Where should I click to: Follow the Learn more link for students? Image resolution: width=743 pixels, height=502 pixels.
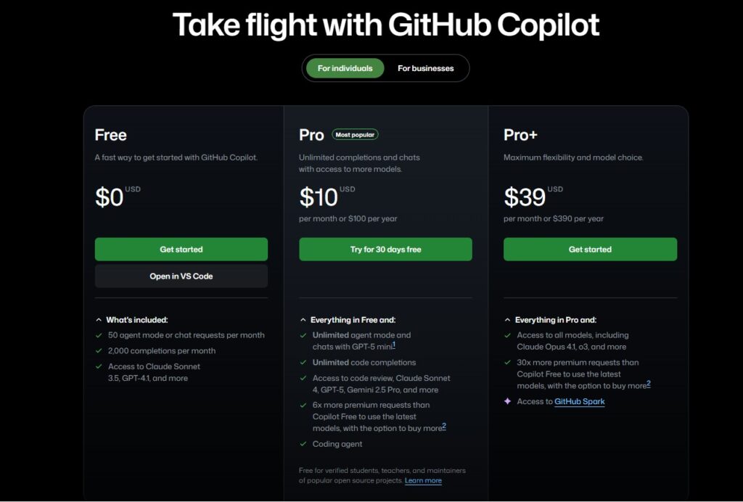[423, 481]
